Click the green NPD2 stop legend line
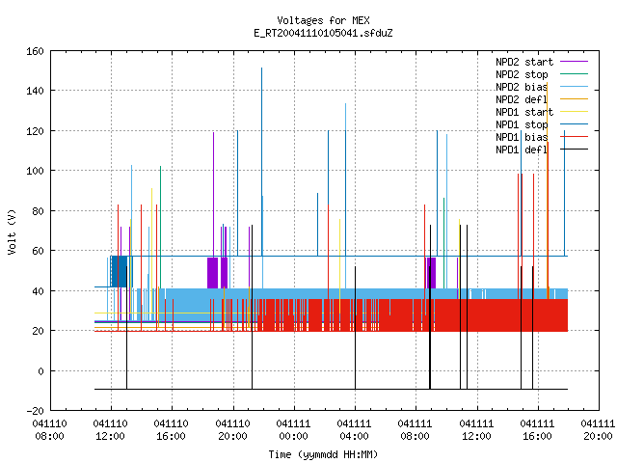This screenshot has height=463, width=617. [575, 74]
